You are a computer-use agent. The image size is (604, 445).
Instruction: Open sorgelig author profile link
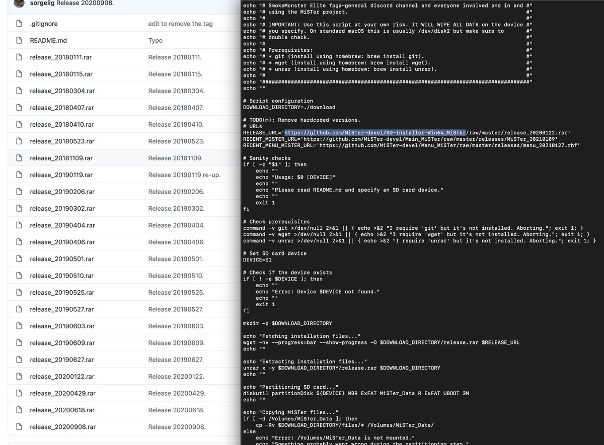tap(41, 3)
